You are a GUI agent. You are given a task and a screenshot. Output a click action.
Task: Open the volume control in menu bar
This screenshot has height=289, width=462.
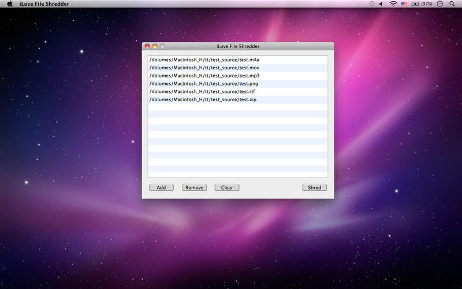[381, 4]
